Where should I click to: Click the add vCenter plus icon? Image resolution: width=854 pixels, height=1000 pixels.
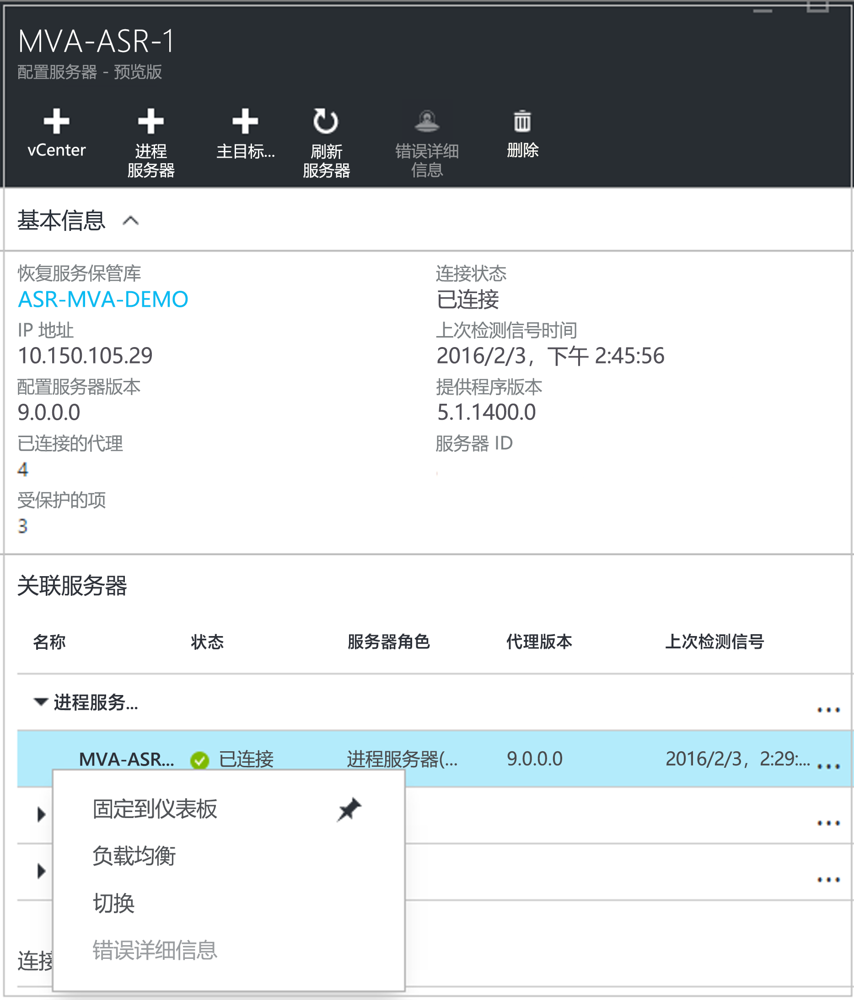[x=56, y=121]
